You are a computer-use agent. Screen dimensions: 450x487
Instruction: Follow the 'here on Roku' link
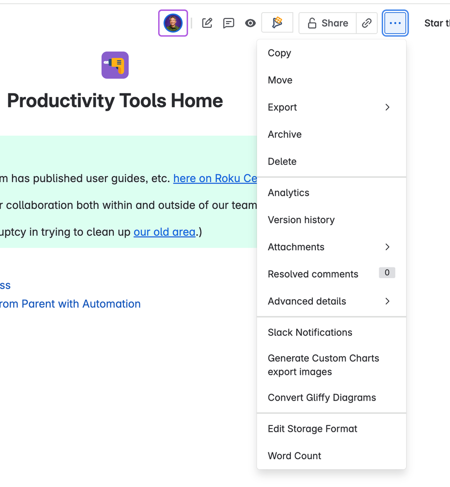pyautogui.click(x=215, y=178)
